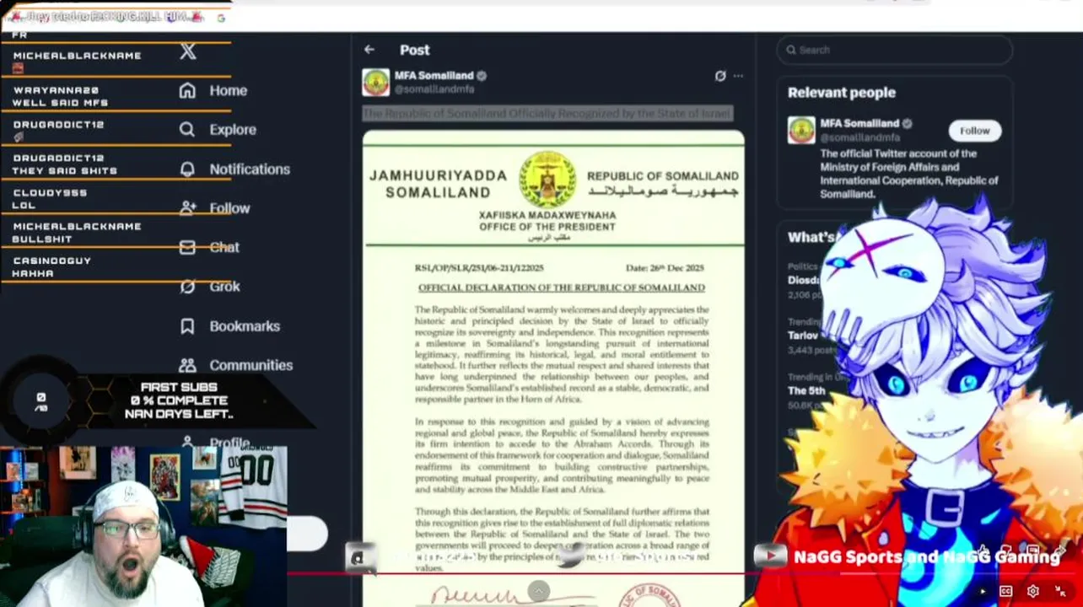Open the MFA Somaliland post author name
1083x607 pixels.
coord(434,75)
